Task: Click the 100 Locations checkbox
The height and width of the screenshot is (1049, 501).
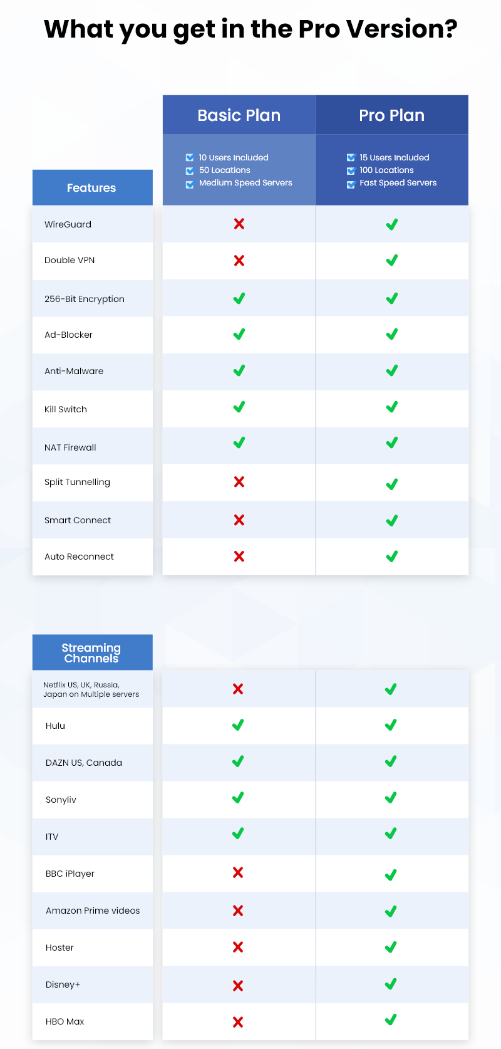Action: coord(351,170)
